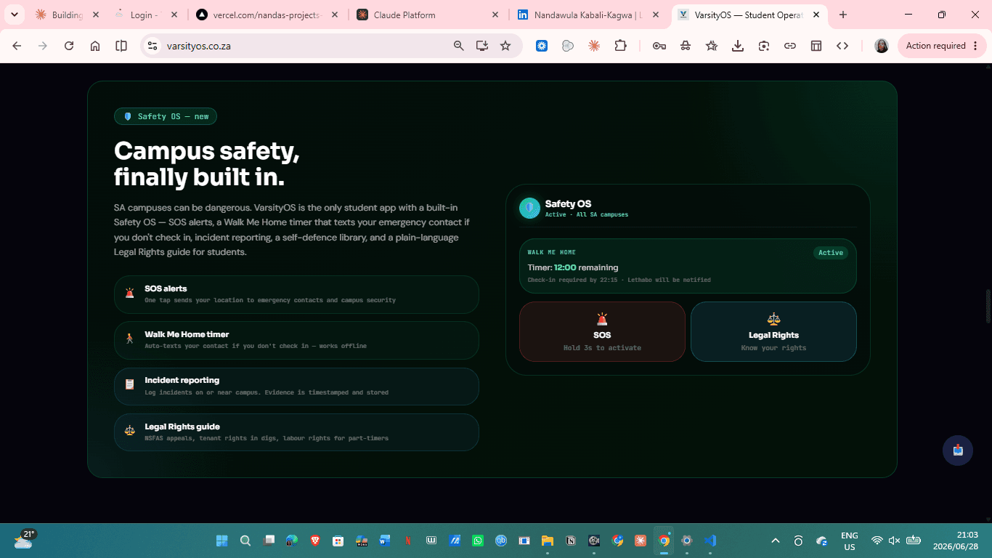Open the ENG US language switcher
992x558 pixels.
(849, 541)
